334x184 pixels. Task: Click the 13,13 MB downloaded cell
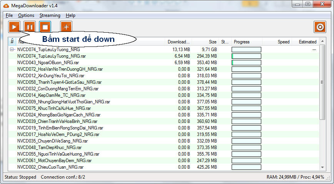click(x=181, y=50)
